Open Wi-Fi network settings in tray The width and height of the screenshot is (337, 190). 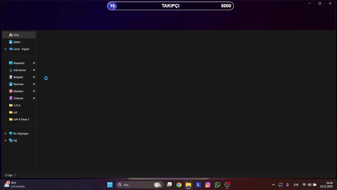click(304, 185)
